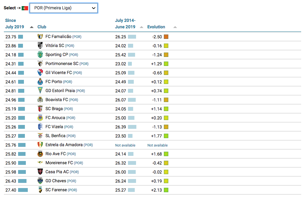Select the +2.13 evolution value
Image resolution: width=306 pixels, height=199 pixels.
tap(156, 190)
